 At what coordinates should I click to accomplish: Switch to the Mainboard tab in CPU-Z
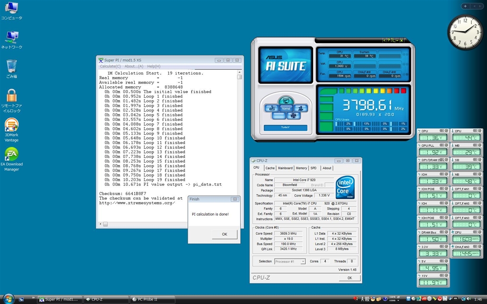[x=285, y=168]
